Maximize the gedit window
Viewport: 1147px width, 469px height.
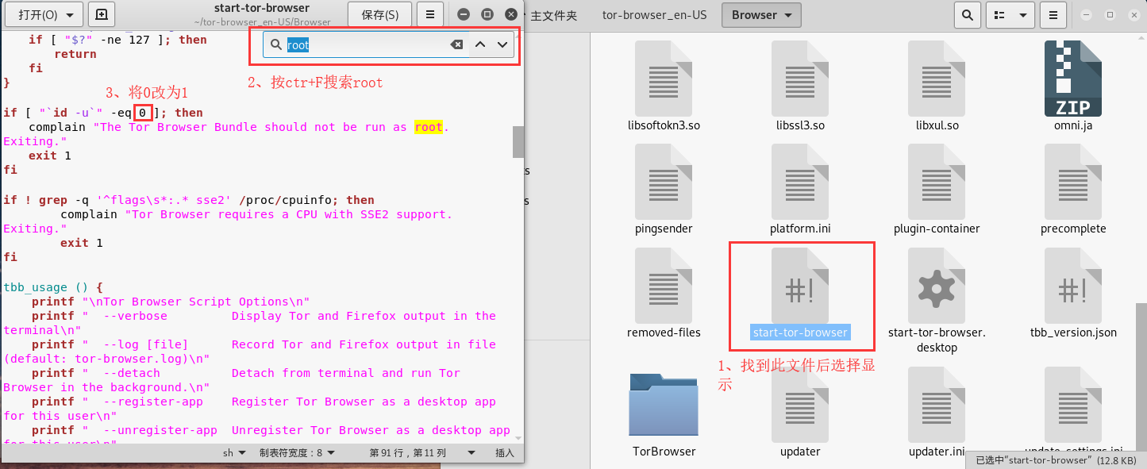click(x=487, y=14)
